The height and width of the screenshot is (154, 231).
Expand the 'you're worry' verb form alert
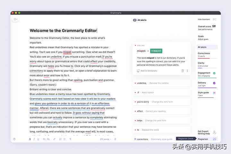tap(162, 102)
